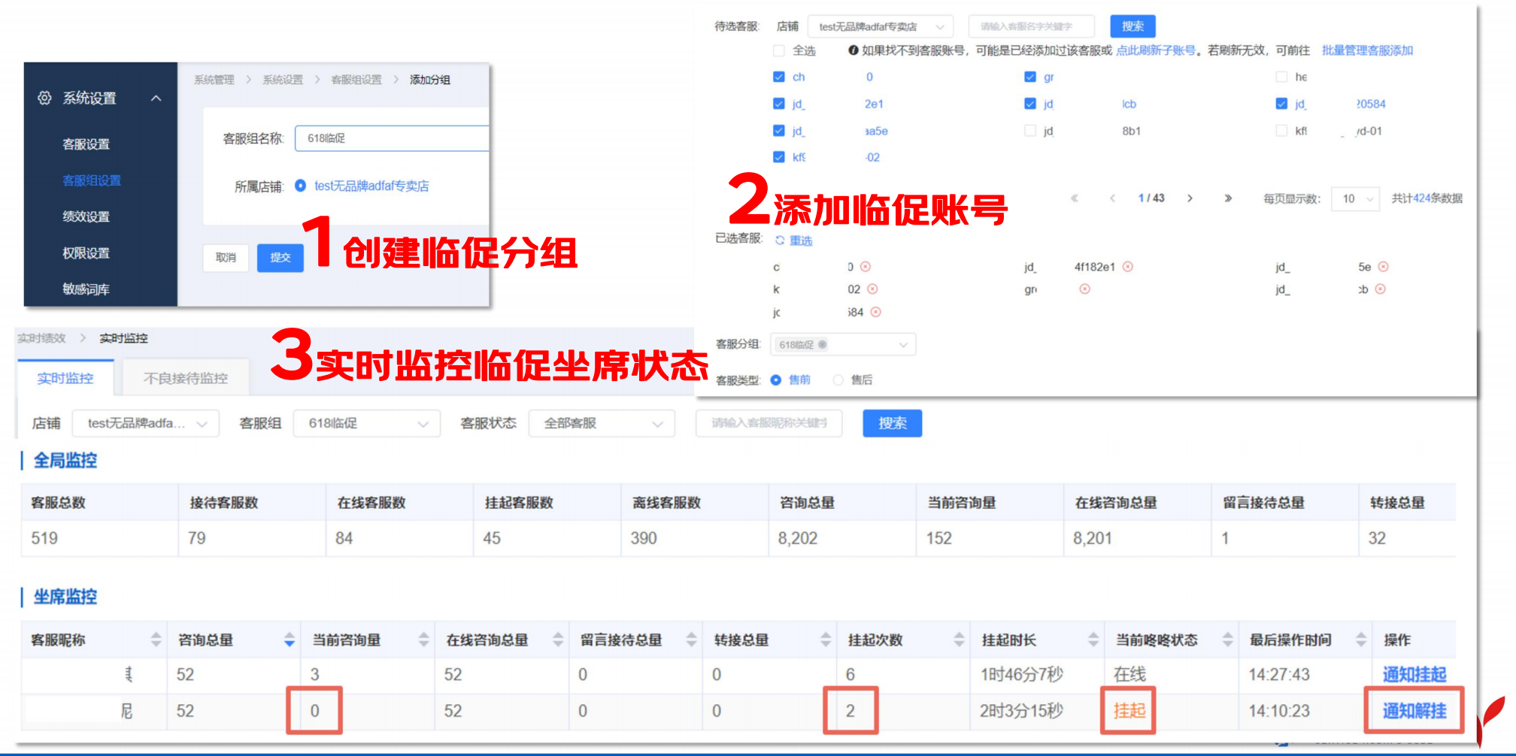Jump to the last agent list page
Screen dimensions: 1516x756
1228,198
